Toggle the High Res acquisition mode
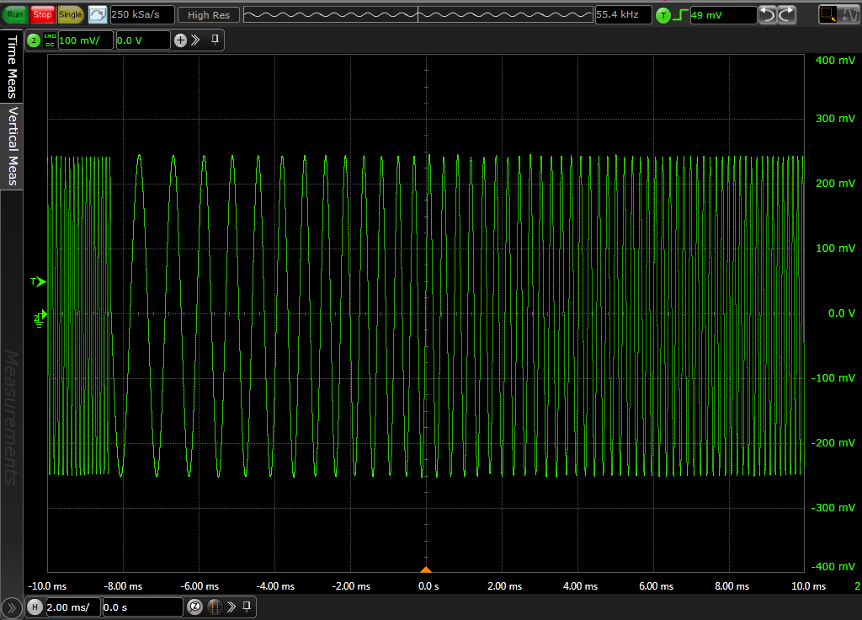Image resolution: width=862 pixels, height=620 pixels. pyautogui.click(x=209, y=15)
